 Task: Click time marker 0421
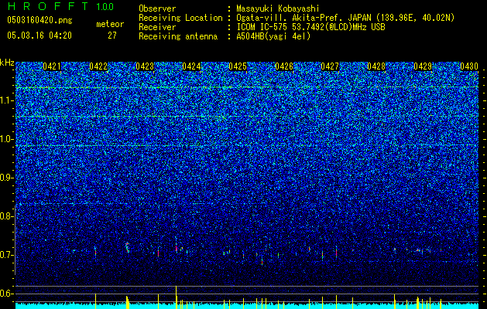[52, 66]
